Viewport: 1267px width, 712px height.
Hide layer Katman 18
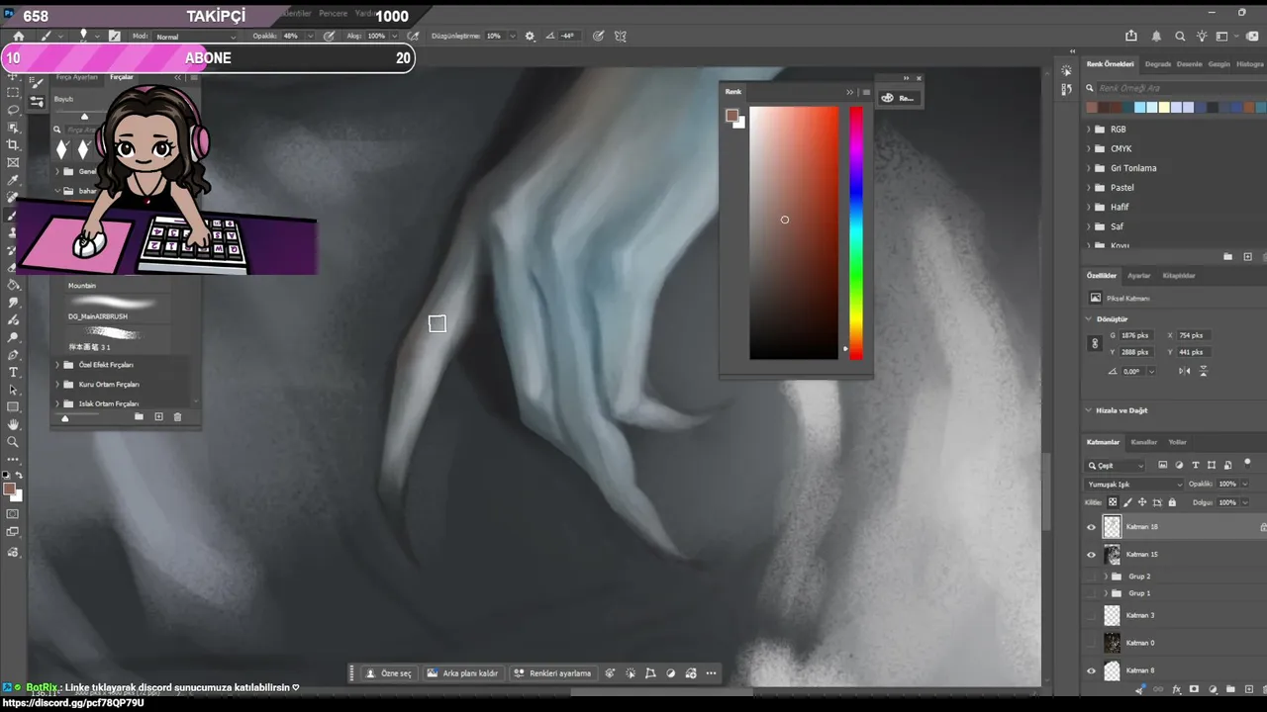(1092, 527)
